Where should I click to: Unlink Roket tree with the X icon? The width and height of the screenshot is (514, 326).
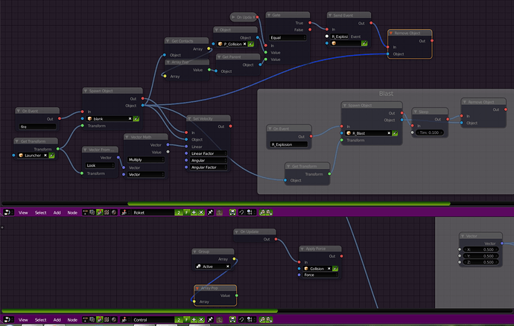point(201,212)
